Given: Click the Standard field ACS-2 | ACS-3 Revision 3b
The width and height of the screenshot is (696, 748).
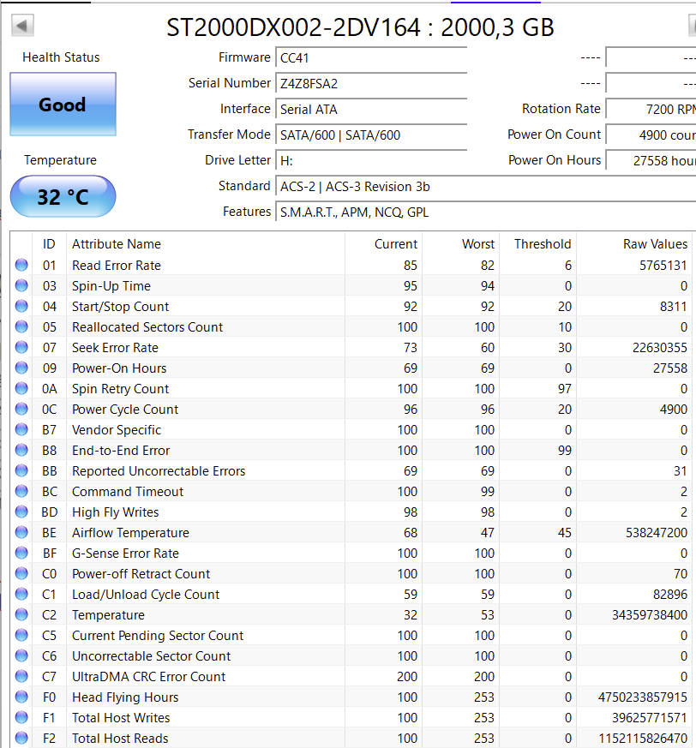Looking at the screenshot, I should pos(485,187).
